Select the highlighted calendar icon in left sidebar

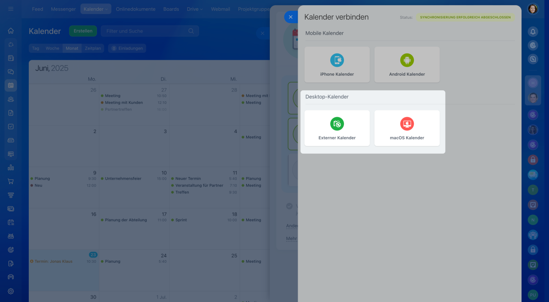pyautogui.click(x=11, y=86)
